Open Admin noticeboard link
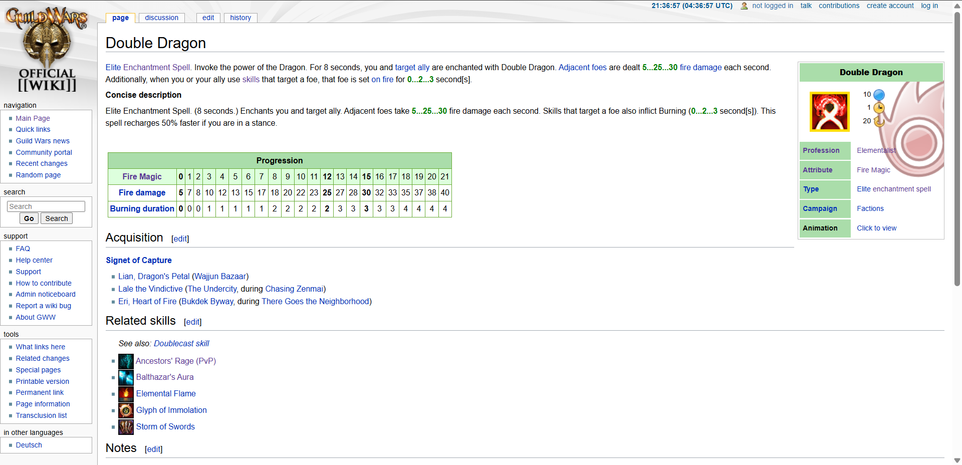 46,294
